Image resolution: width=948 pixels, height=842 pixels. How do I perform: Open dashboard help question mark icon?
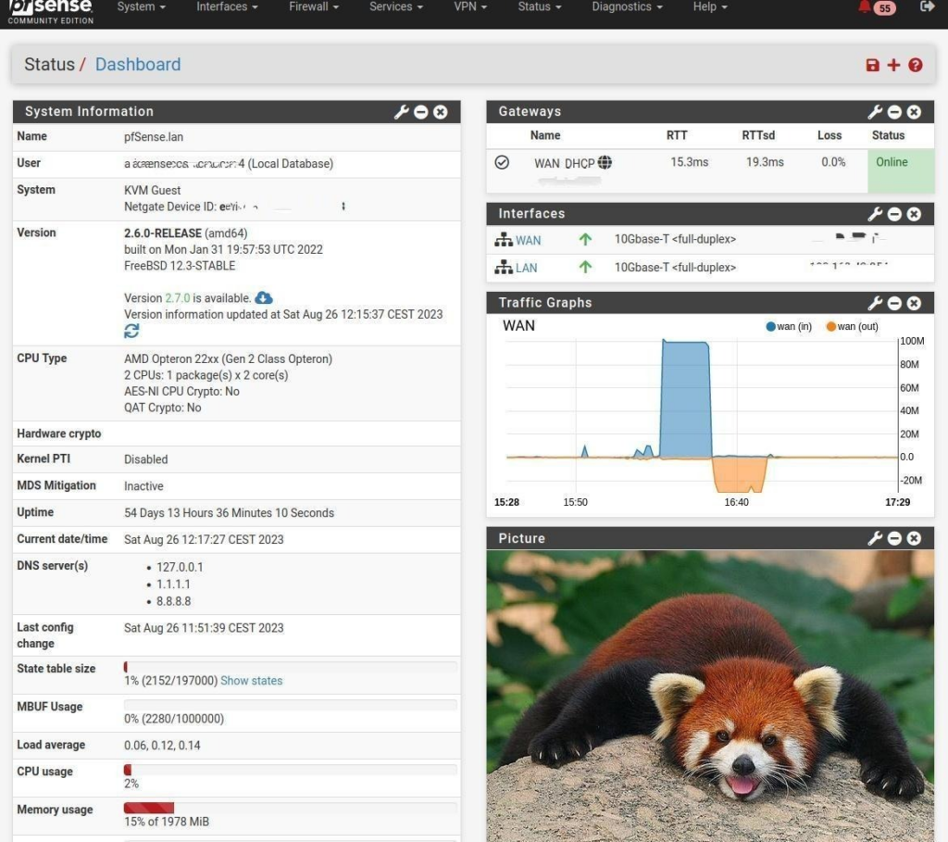coord(916,65)
